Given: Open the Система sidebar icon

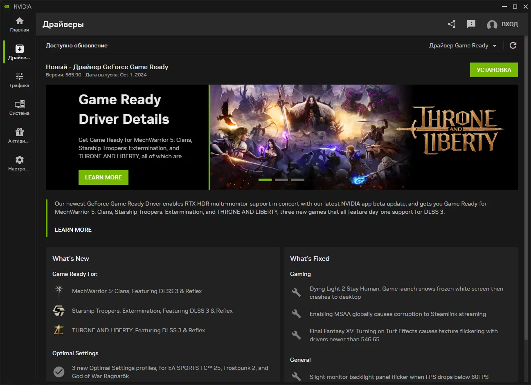Looking at the screenshot, I should pyautogui.click(x=19, y=107).
